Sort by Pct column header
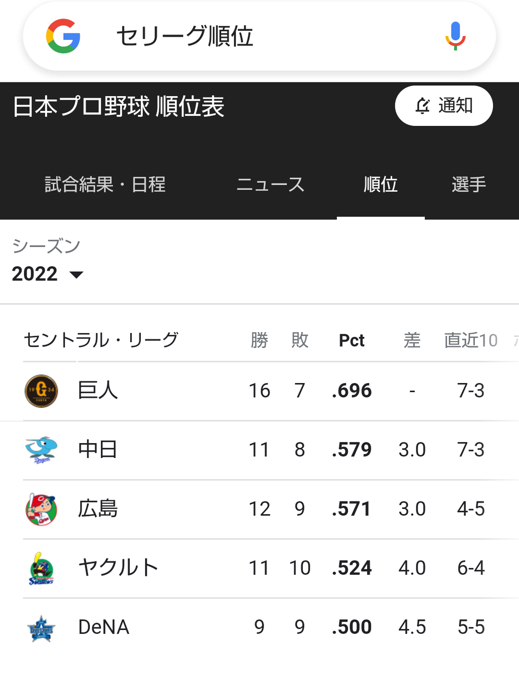Viewport: 519px width, 680px height. [352, 341]
